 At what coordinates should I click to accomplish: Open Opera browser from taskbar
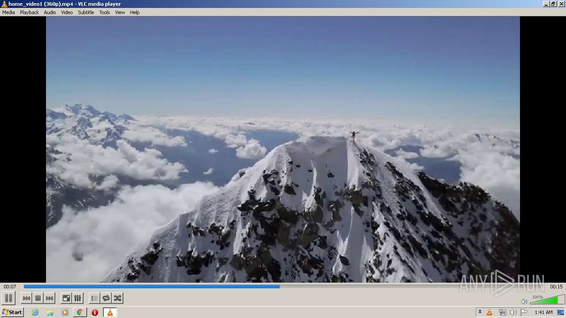click(95, 312)
